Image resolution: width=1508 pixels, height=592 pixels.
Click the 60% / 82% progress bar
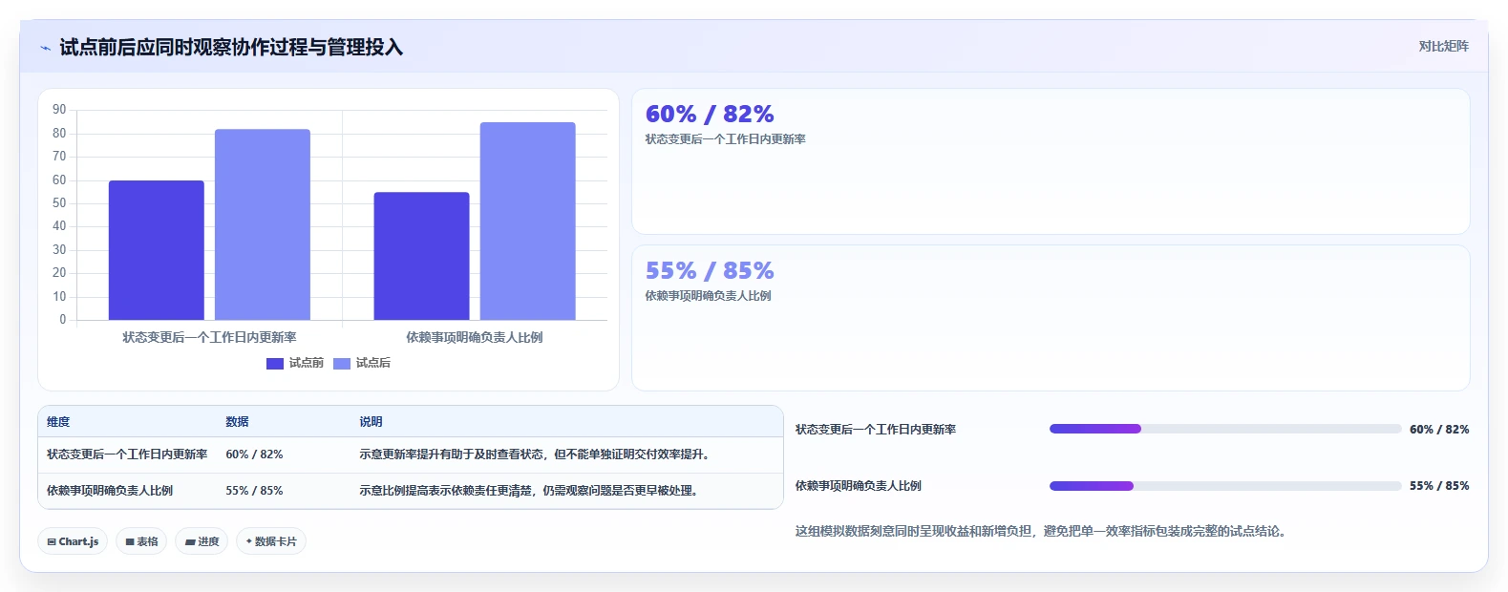click(x=1225, y=429)
